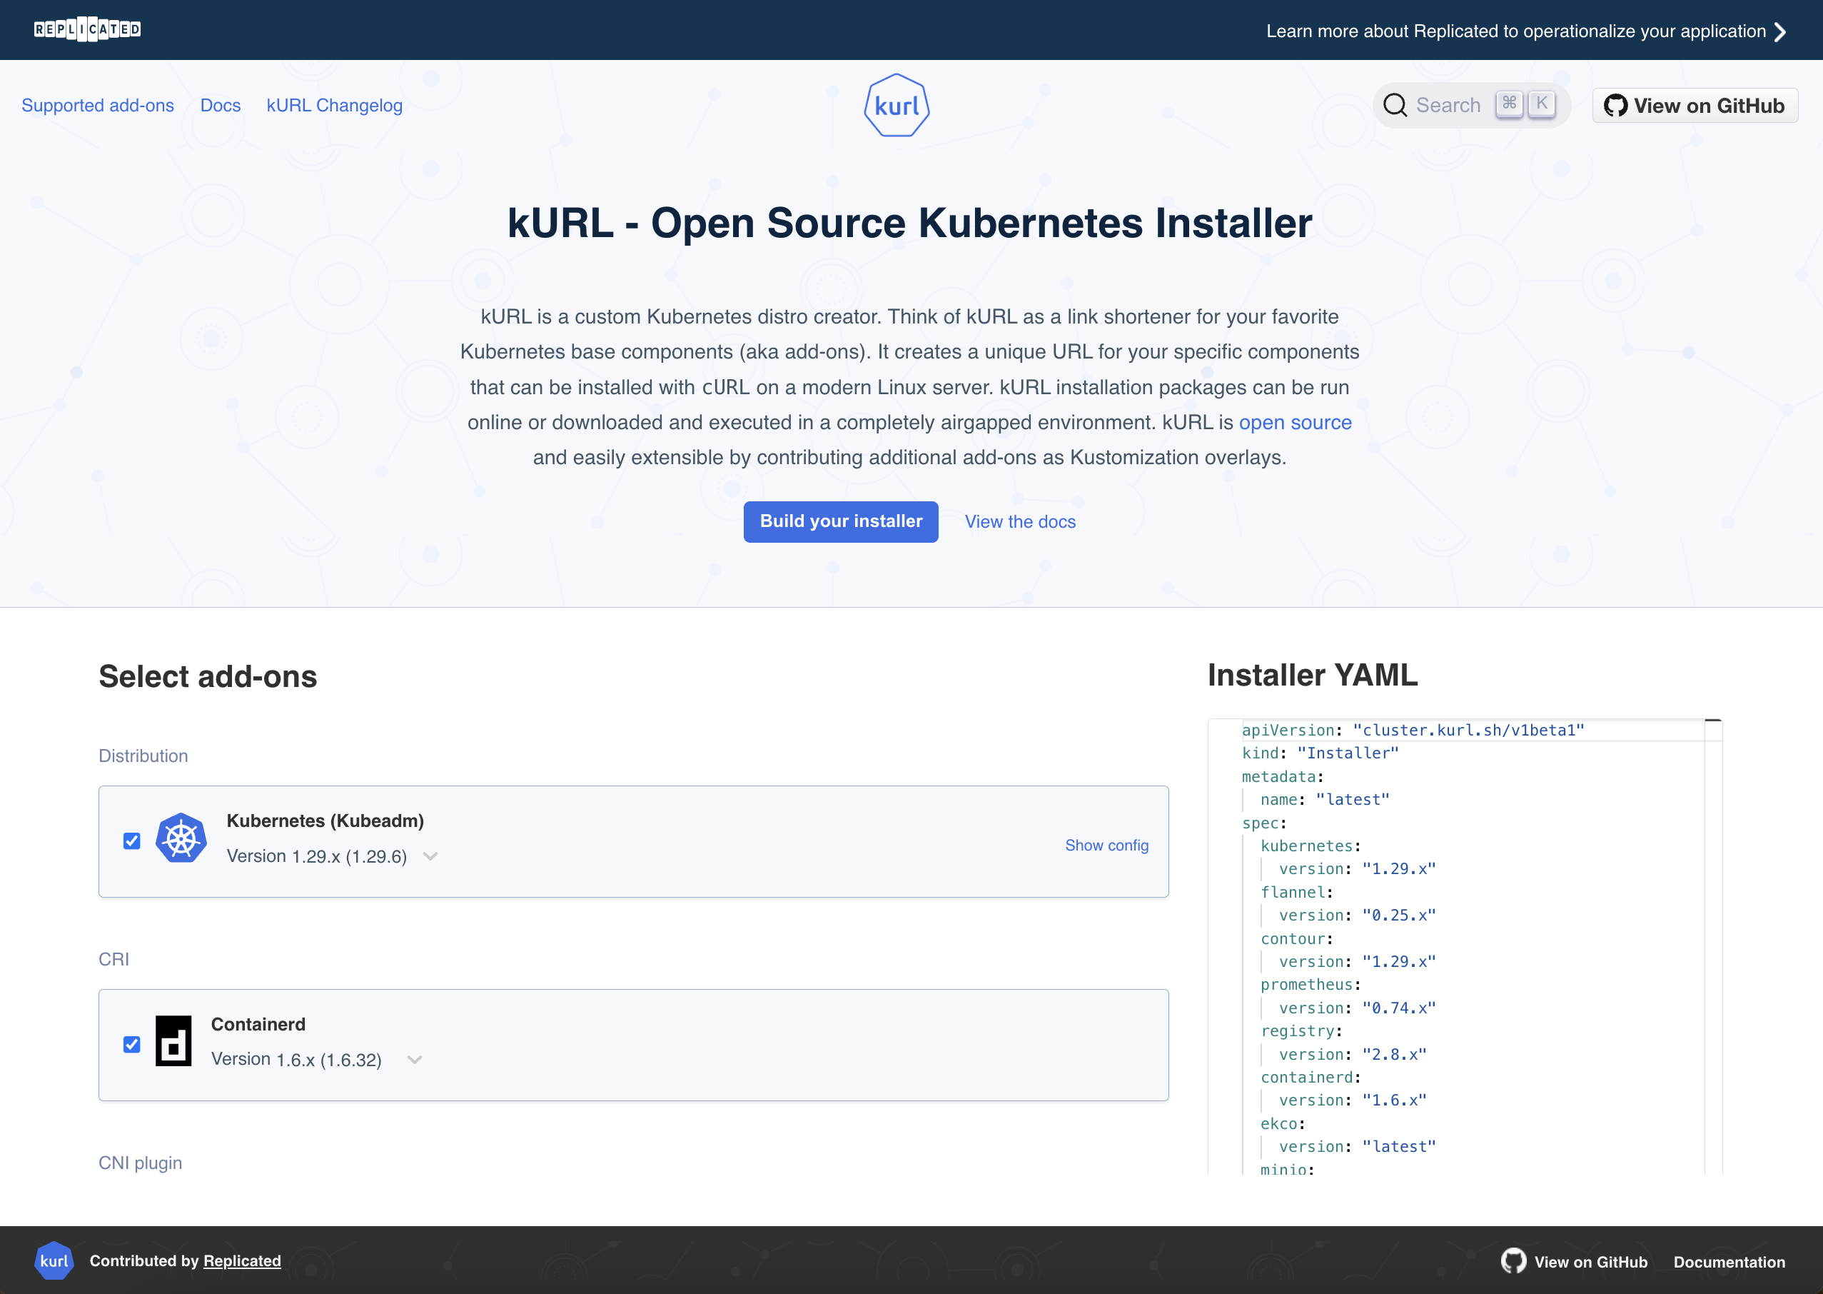The width and height of the screenshot is (1823, 1294).
Task: Click the GitHub Octocat icon in header
Action: tap(1616, 105)
